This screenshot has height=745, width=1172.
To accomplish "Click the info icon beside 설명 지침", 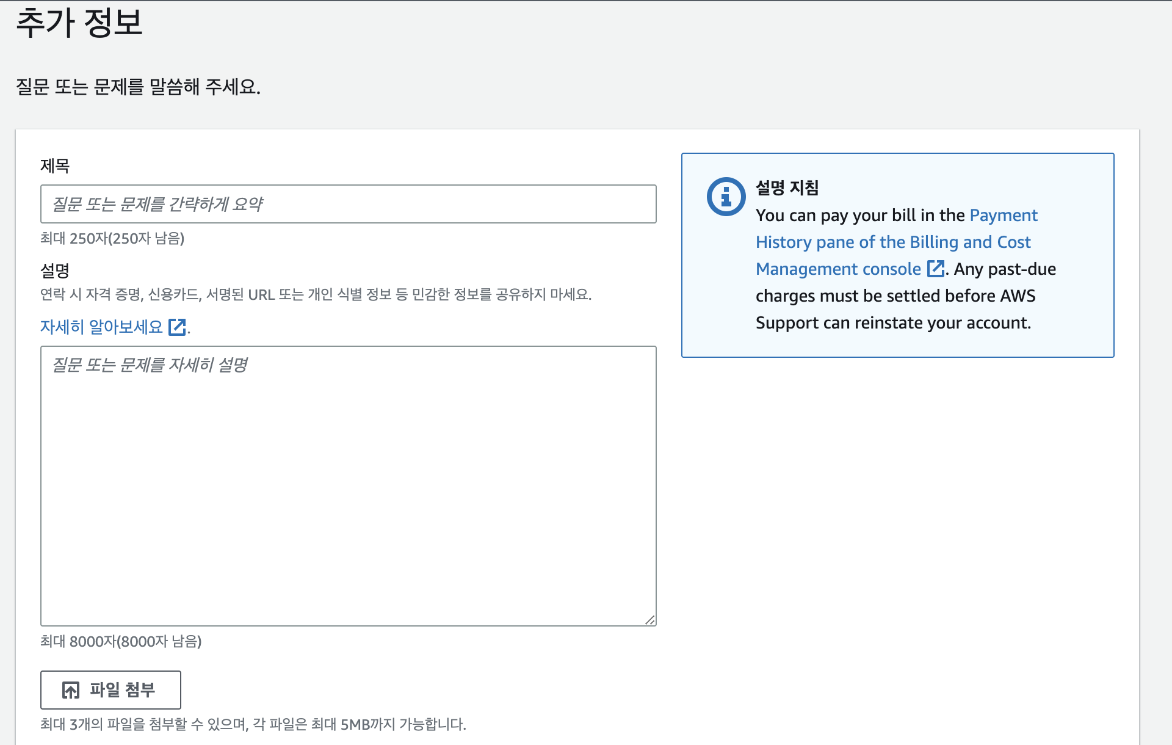I will click(726, 197).
